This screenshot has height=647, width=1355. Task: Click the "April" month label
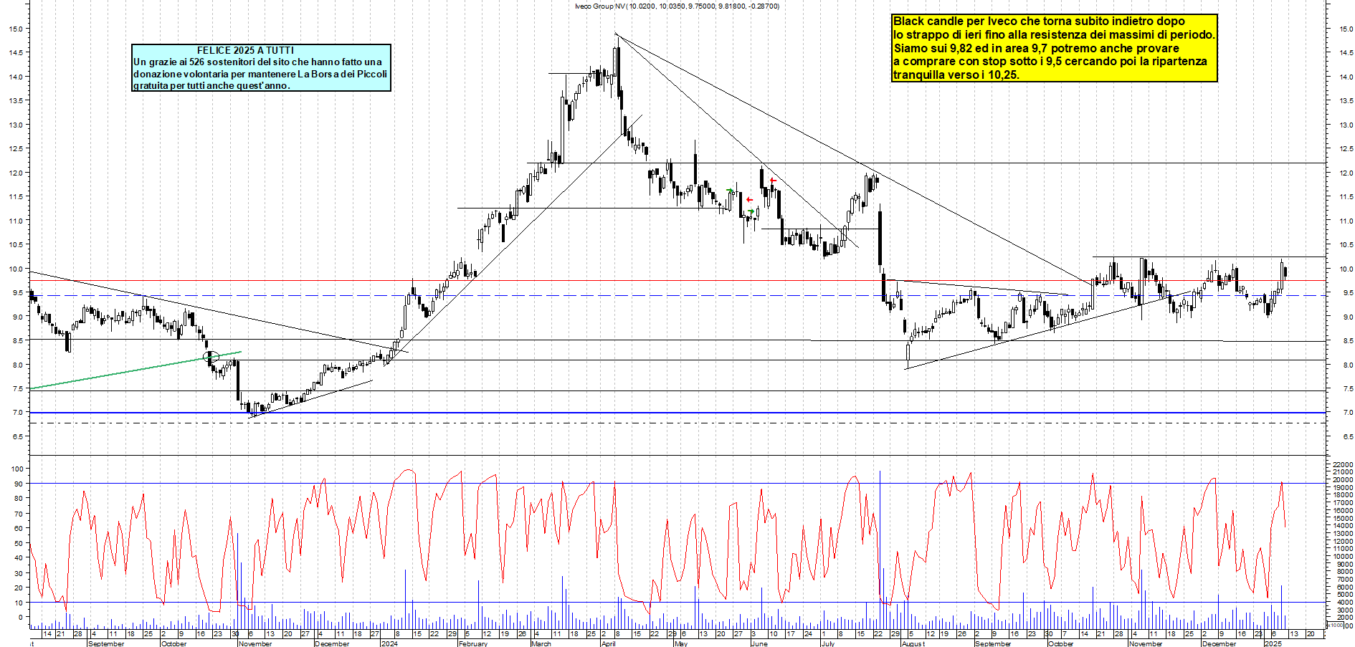[x=609, y=643]
